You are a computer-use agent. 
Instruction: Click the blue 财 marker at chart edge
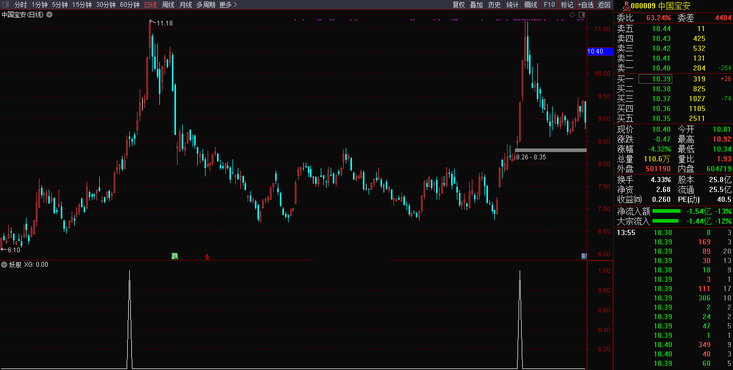pos(584,256)
